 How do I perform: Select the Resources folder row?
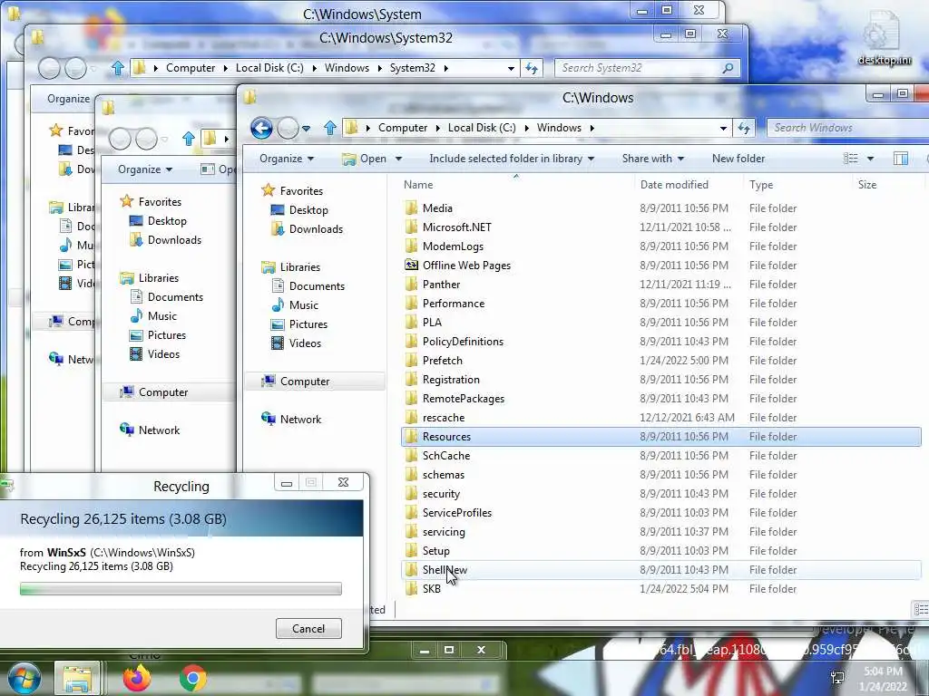[661, 437]
